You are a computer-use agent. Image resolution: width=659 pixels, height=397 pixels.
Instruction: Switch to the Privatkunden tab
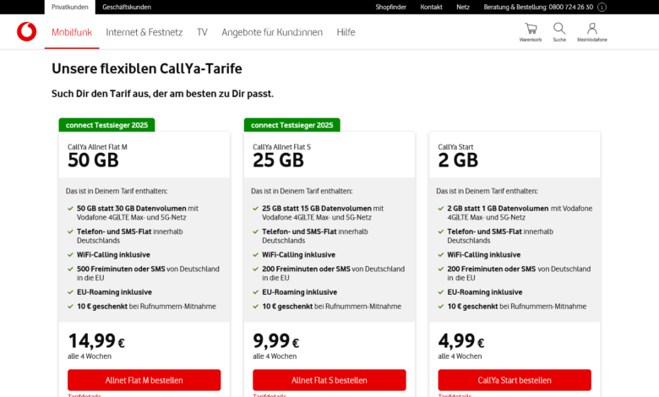(x=70, y=7)
